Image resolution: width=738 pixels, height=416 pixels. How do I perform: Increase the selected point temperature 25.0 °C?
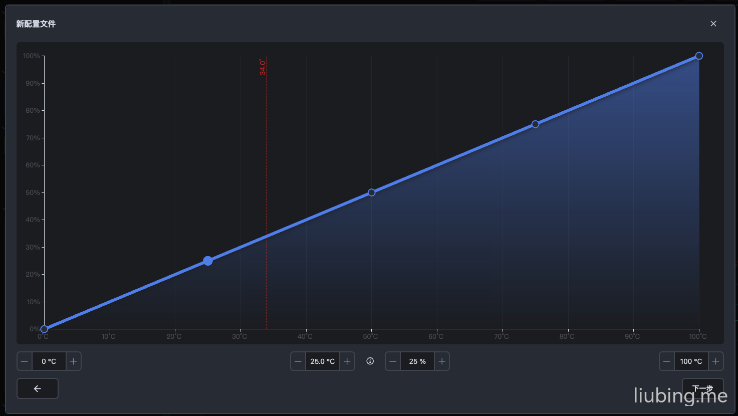pos(347,361)
